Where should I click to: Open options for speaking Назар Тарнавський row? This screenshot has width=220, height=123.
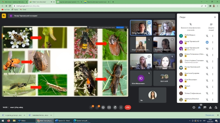pyautogui.click(x=212, y=42)
